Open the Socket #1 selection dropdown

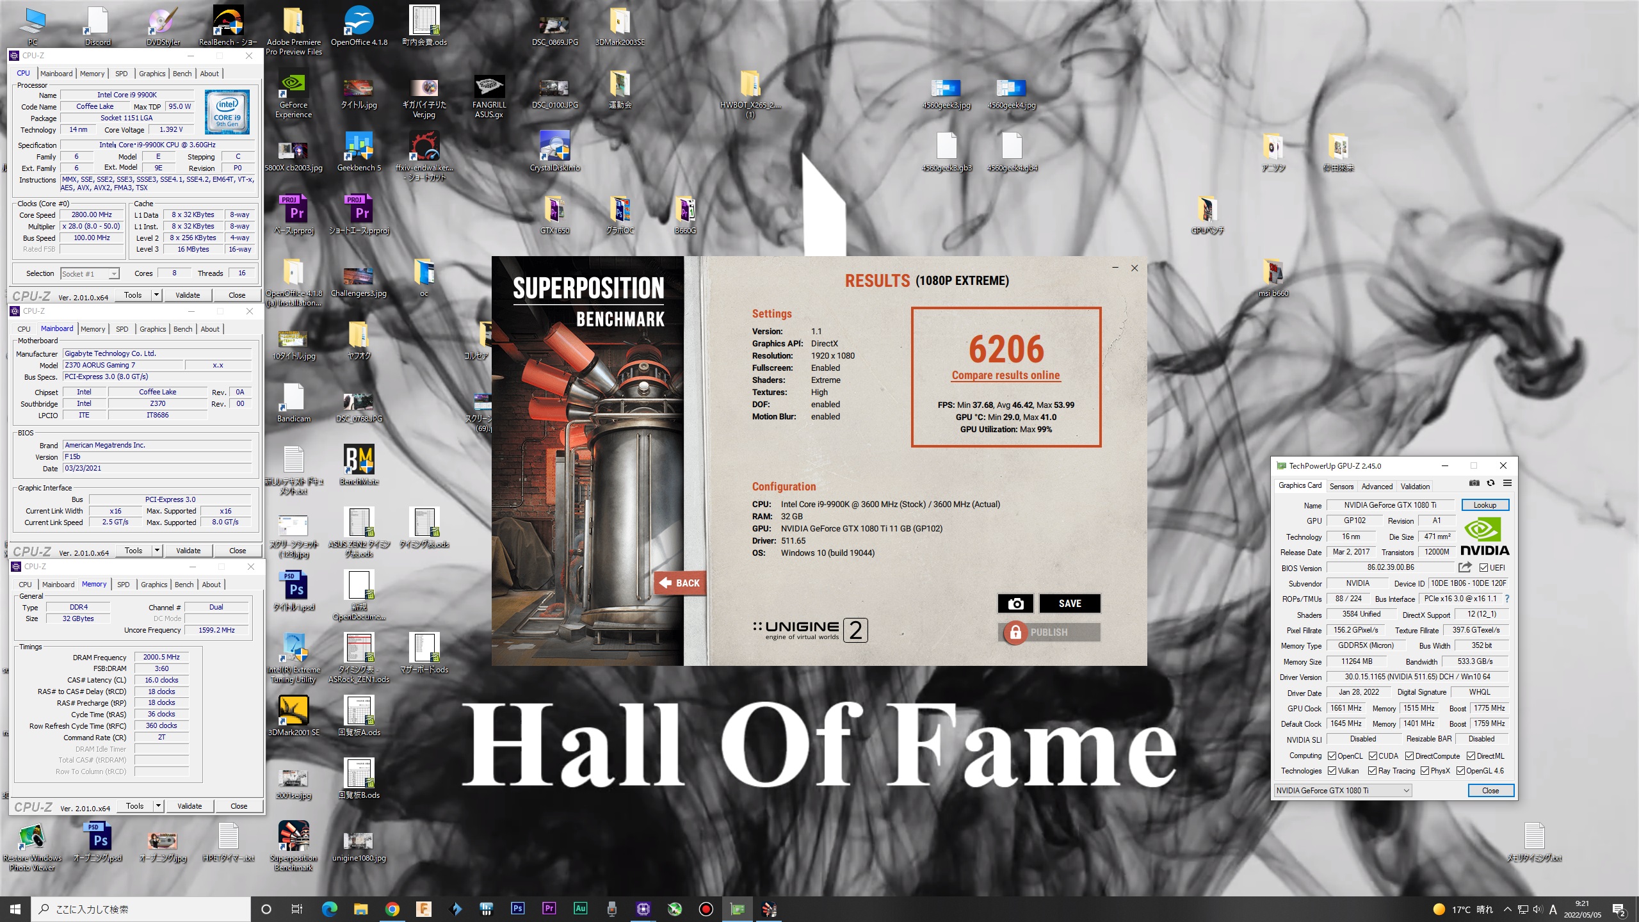(x=90, y=274)
